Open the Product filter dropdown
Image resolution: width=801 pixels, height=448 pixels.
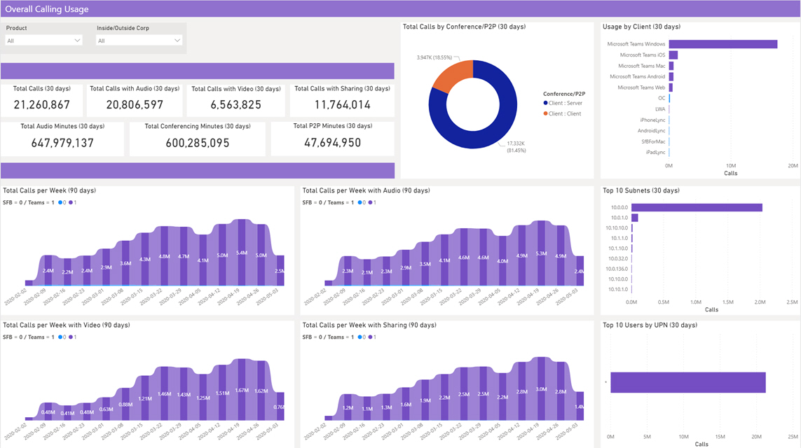[43, 41]
